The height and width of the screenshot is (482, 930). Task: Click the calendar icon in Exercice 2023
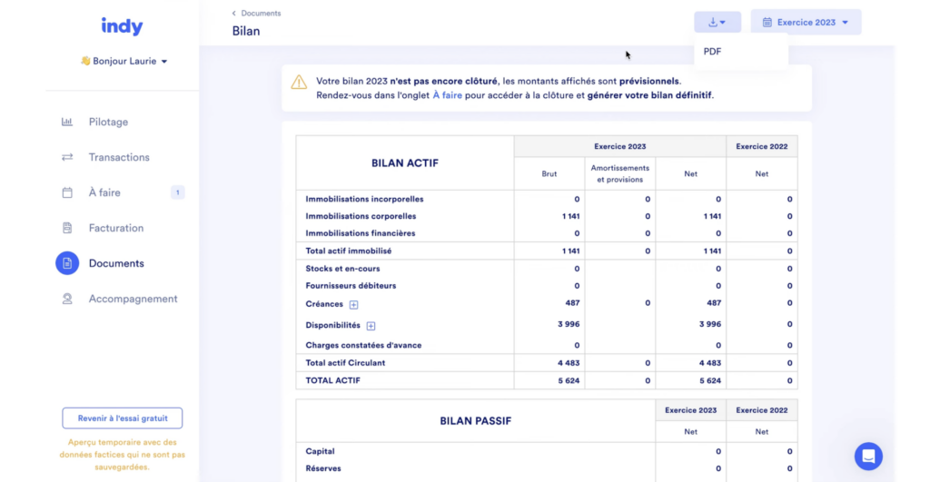point(767,23)
